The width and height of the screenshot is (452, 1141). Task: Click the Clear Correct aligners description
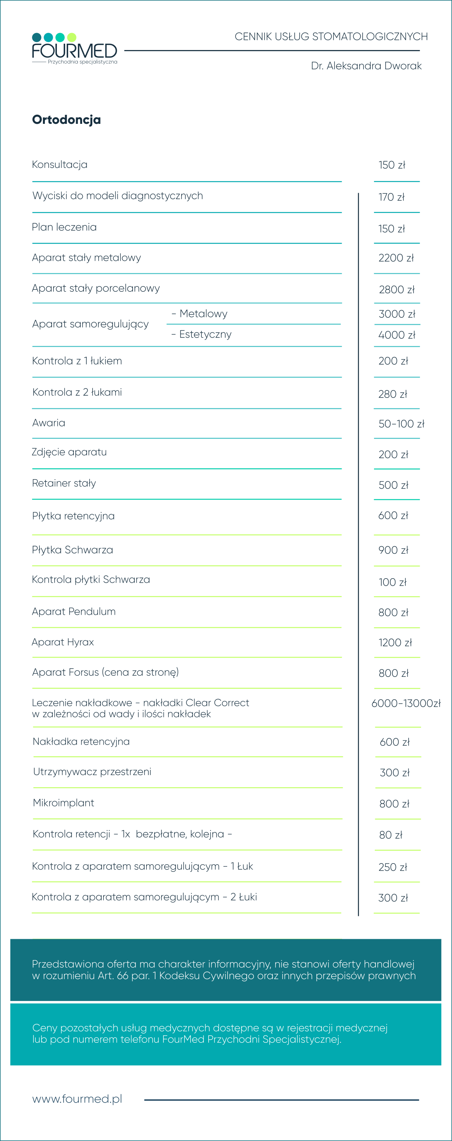[140, 708]
